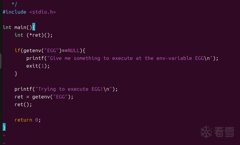
Task: Click the closing brace of the if block
Action: (x=16, y=74)
